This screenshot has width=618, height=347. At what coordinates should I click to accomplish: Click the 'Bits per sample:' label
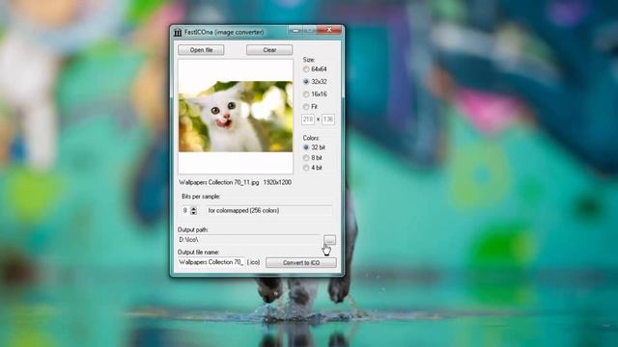[x=201, y=197]
